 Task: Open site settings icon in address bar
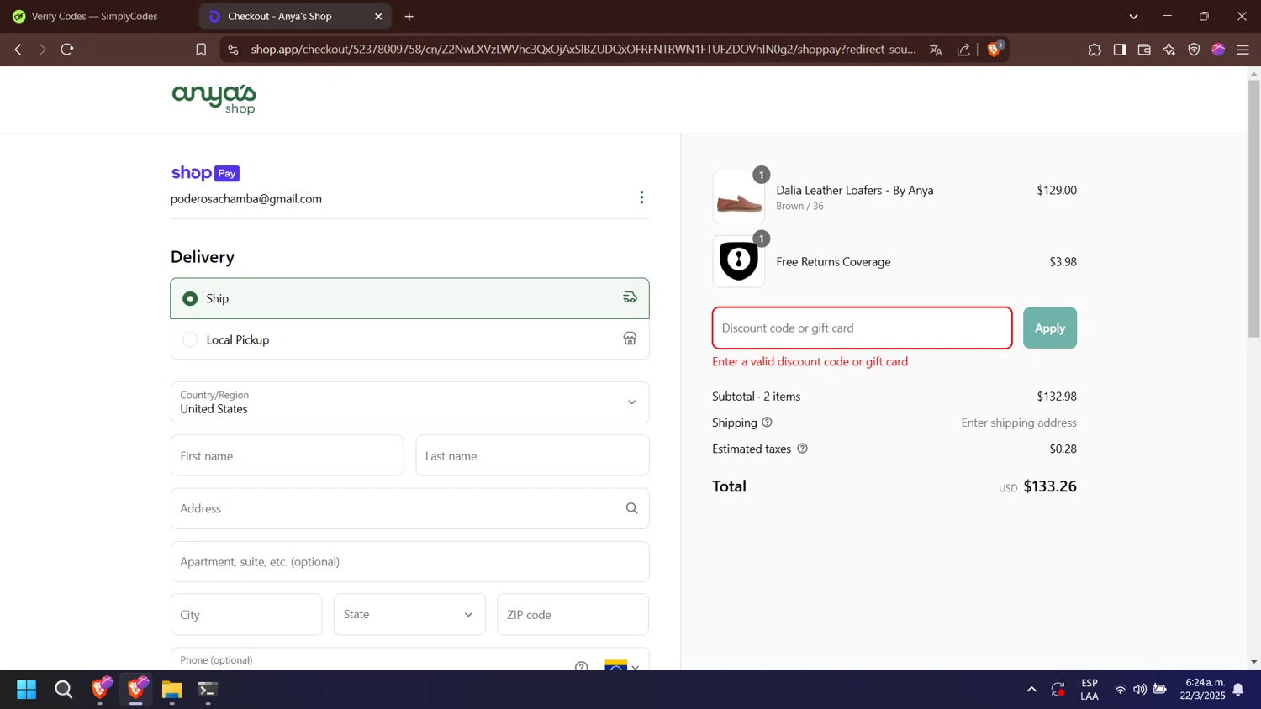(234, 50)
